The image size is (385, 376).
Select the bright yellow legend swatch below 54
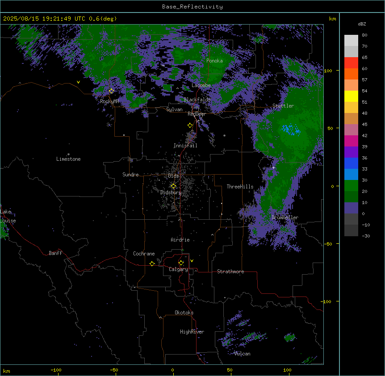351,96
